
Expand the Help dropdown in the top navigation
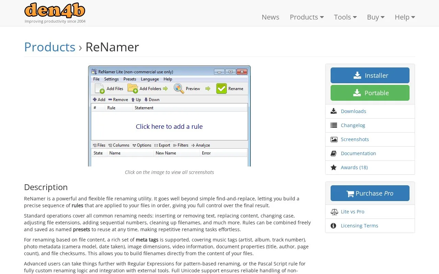pyautogui.click(x=405, y=17)
